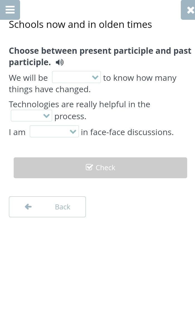Click the text "to know how many"
Viewport: 195px width, 320px height.
click(140, 78)
